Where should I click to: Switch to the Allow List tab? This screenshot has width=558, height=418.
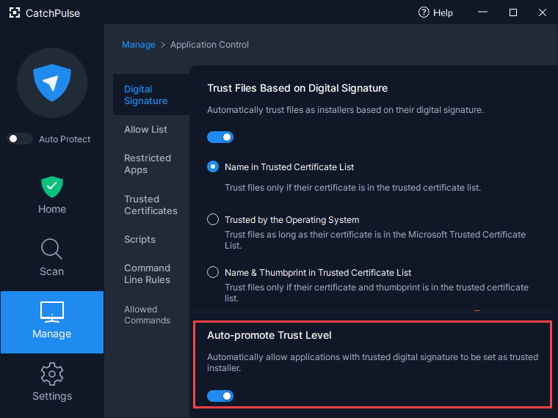click(x=145, y=129)
